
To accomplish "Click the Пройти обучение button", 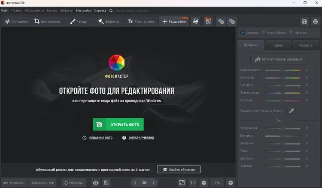I will point(179,170).
